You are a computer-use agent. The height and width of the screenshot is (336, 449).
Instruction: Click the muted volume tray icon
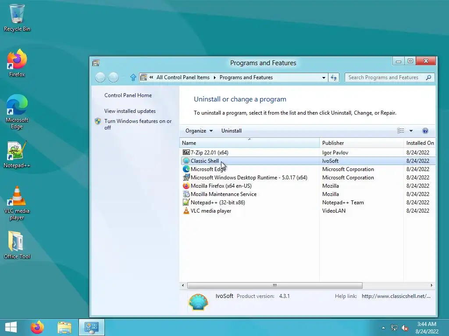(405, 328)
